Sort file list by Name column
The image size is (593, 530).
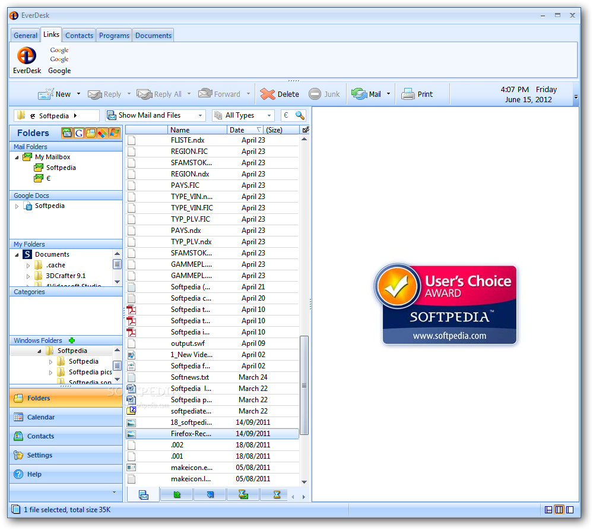click(x=196, y=130)
